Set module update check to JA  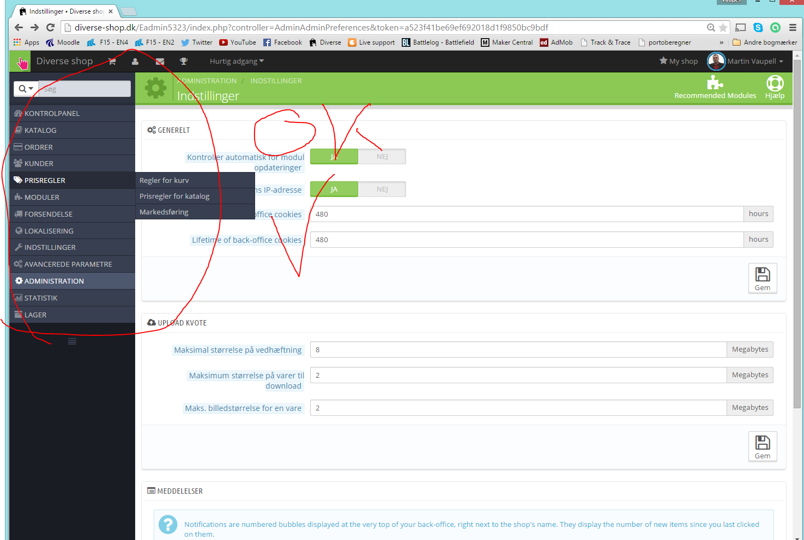coord(334,157)
